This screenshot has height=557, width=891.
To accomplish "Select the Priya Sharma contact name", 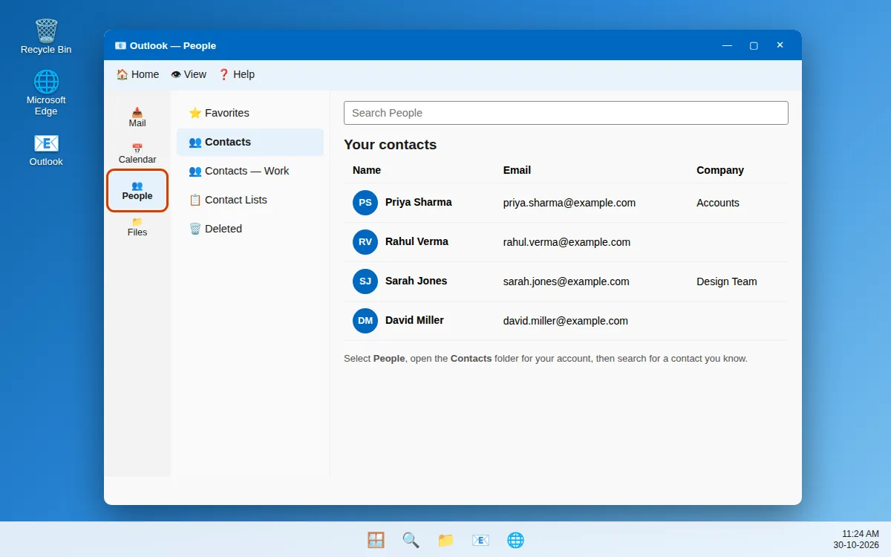I will [418, 202].
